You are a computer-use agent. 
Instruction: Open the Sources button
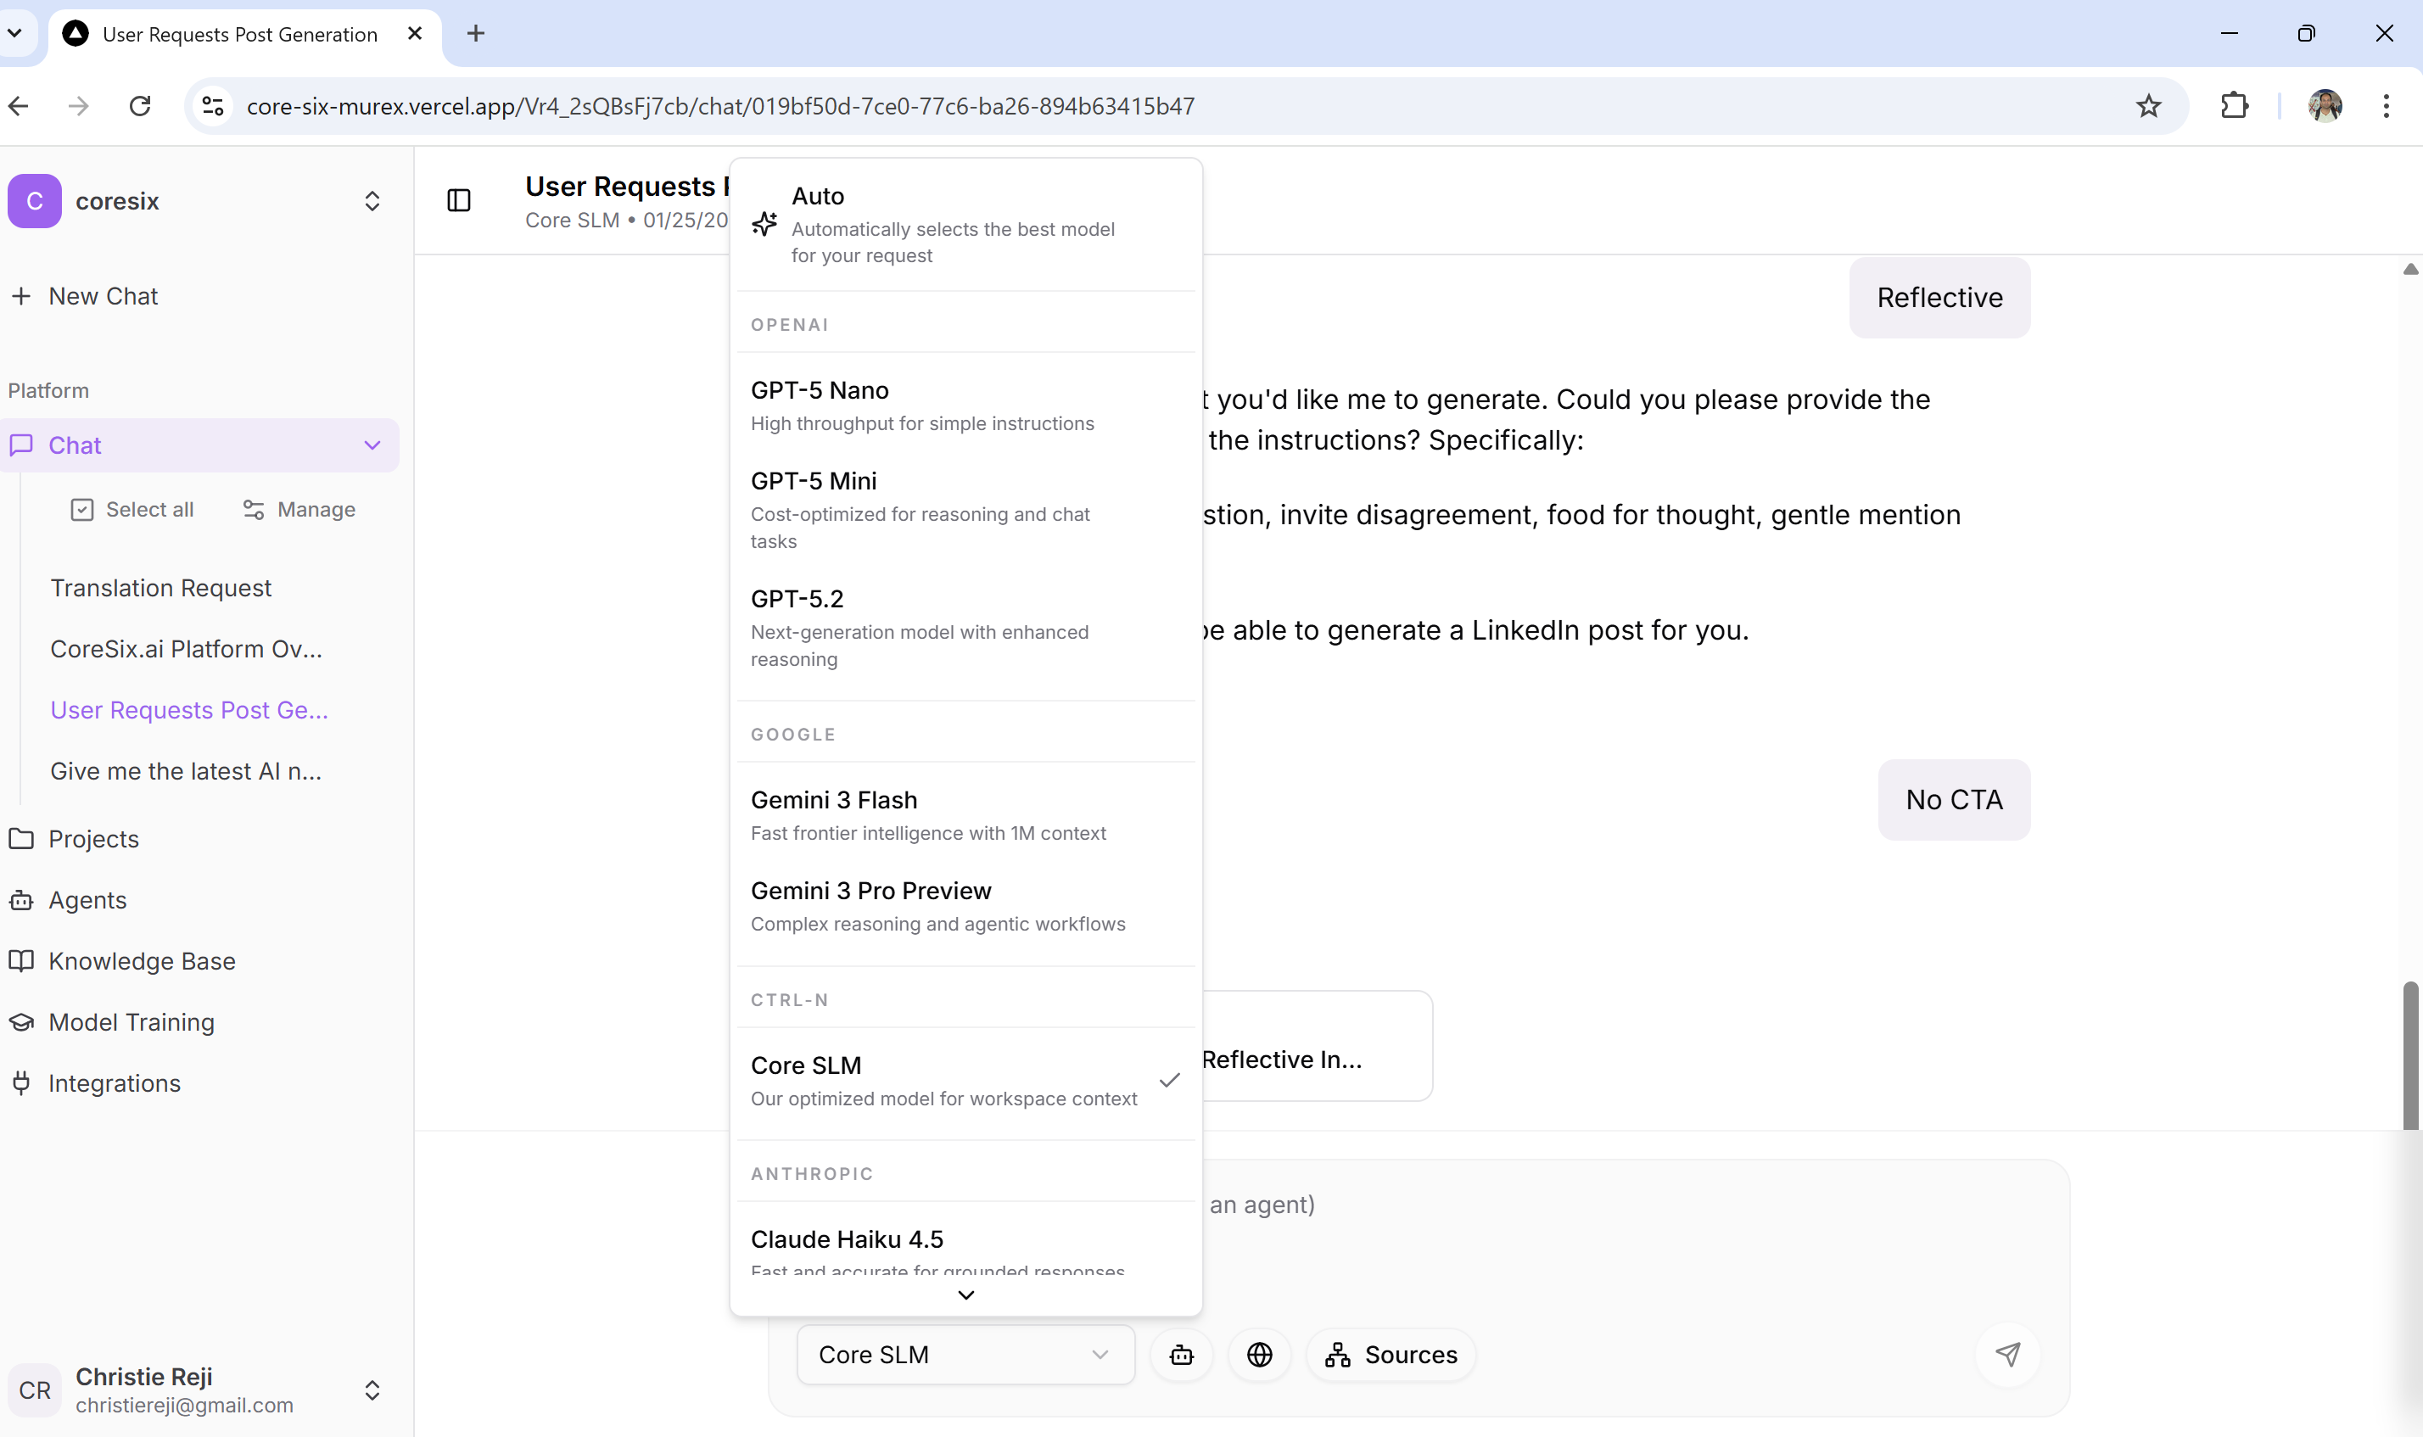pos(1391,1355)
